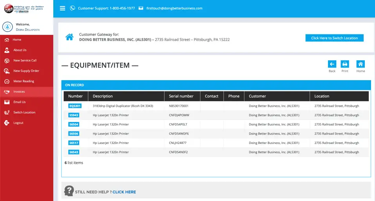This screenshot has height=201, width=375.
Task: Click Here to Switch Location button
Action: pos(334,38)
